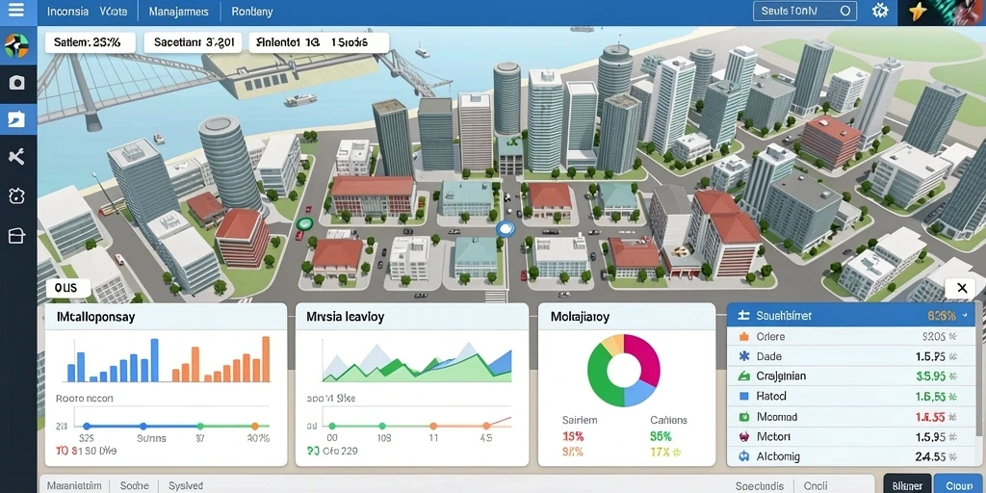This screenshot has height=493, width=986.
Task: Select the Crajginian row in list
Action: pos(851,376)
